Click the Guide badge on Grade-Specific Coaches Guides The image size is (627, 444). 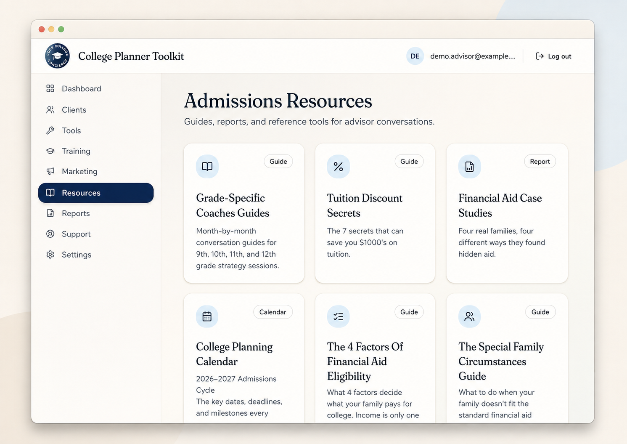tap(278, 162)
